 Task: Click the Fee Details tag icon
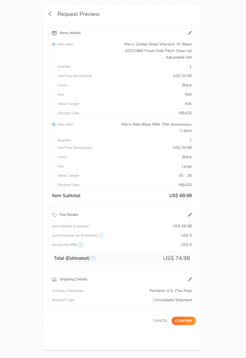click(x=54, y=215)
